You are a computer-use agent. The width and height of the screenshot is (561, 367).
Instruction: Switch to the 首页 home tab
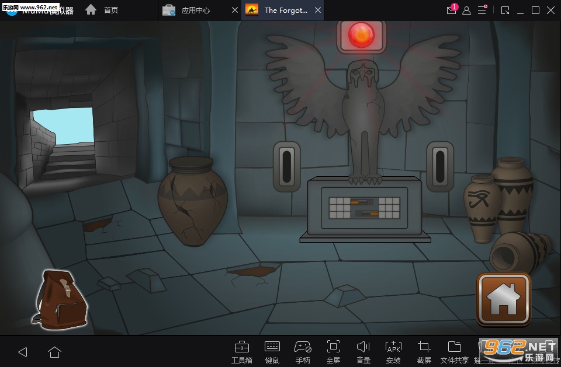click(102, 10)
